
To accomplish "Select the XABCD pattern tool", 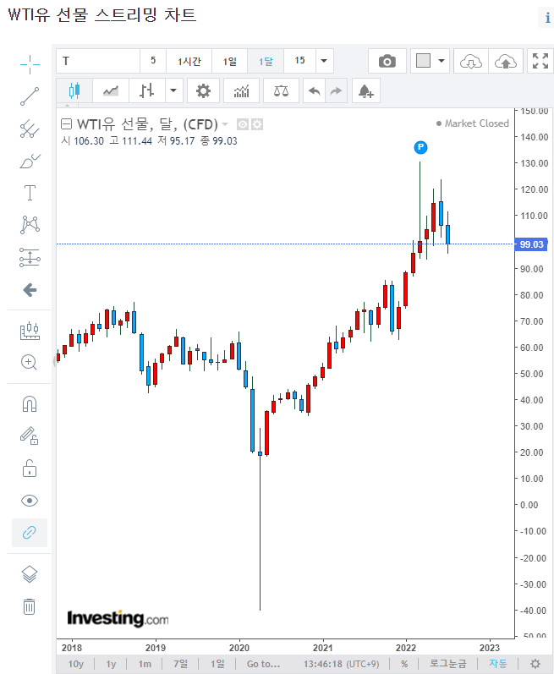I will pyautogui.click(x=30, y=225).
